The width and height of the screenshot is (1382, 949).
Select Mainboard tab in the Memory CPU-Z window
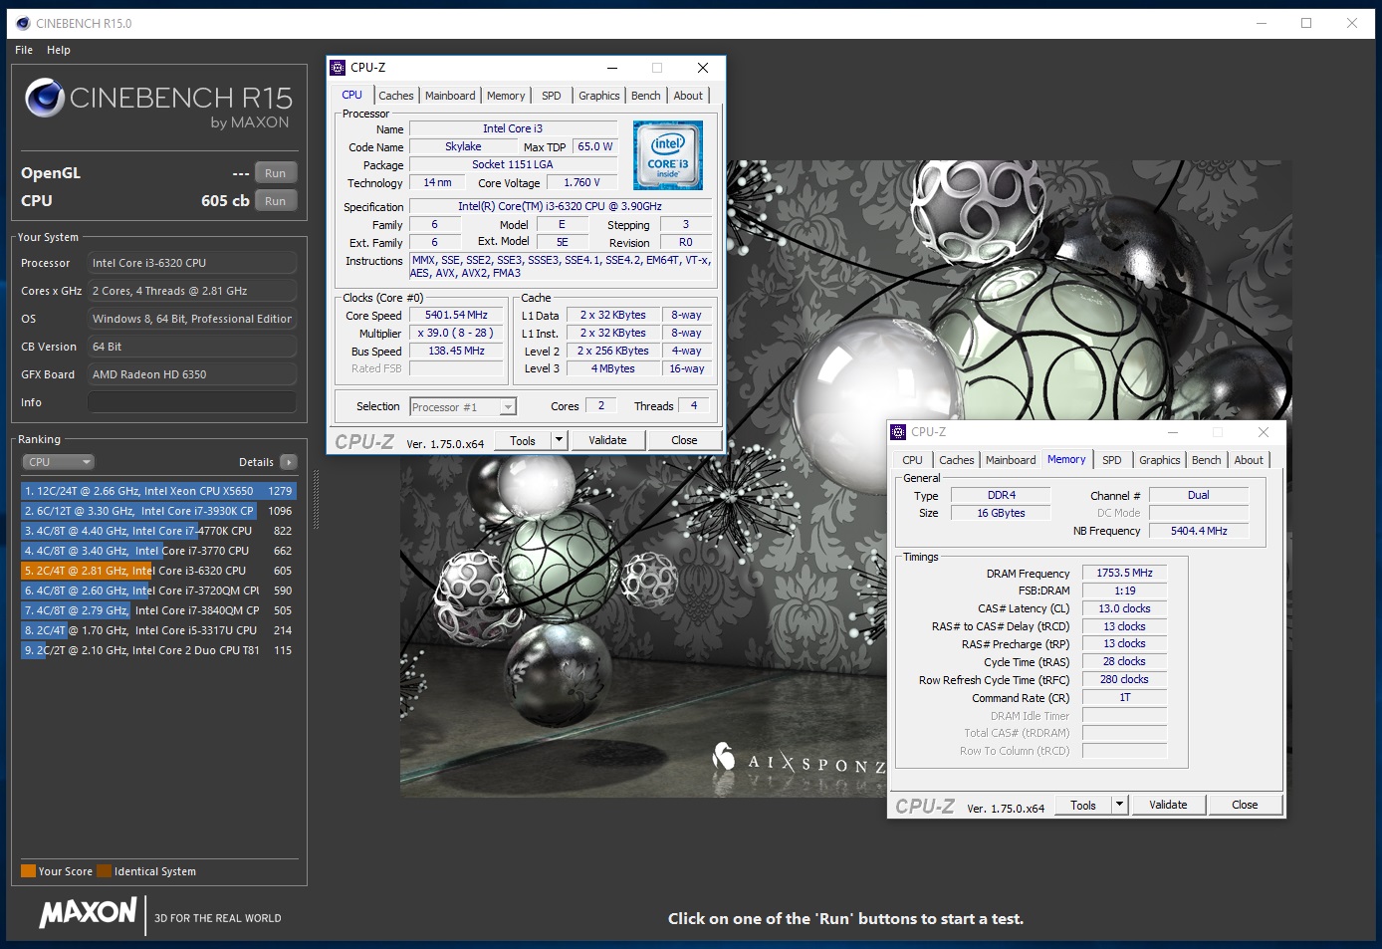[x=1011, y=460]
